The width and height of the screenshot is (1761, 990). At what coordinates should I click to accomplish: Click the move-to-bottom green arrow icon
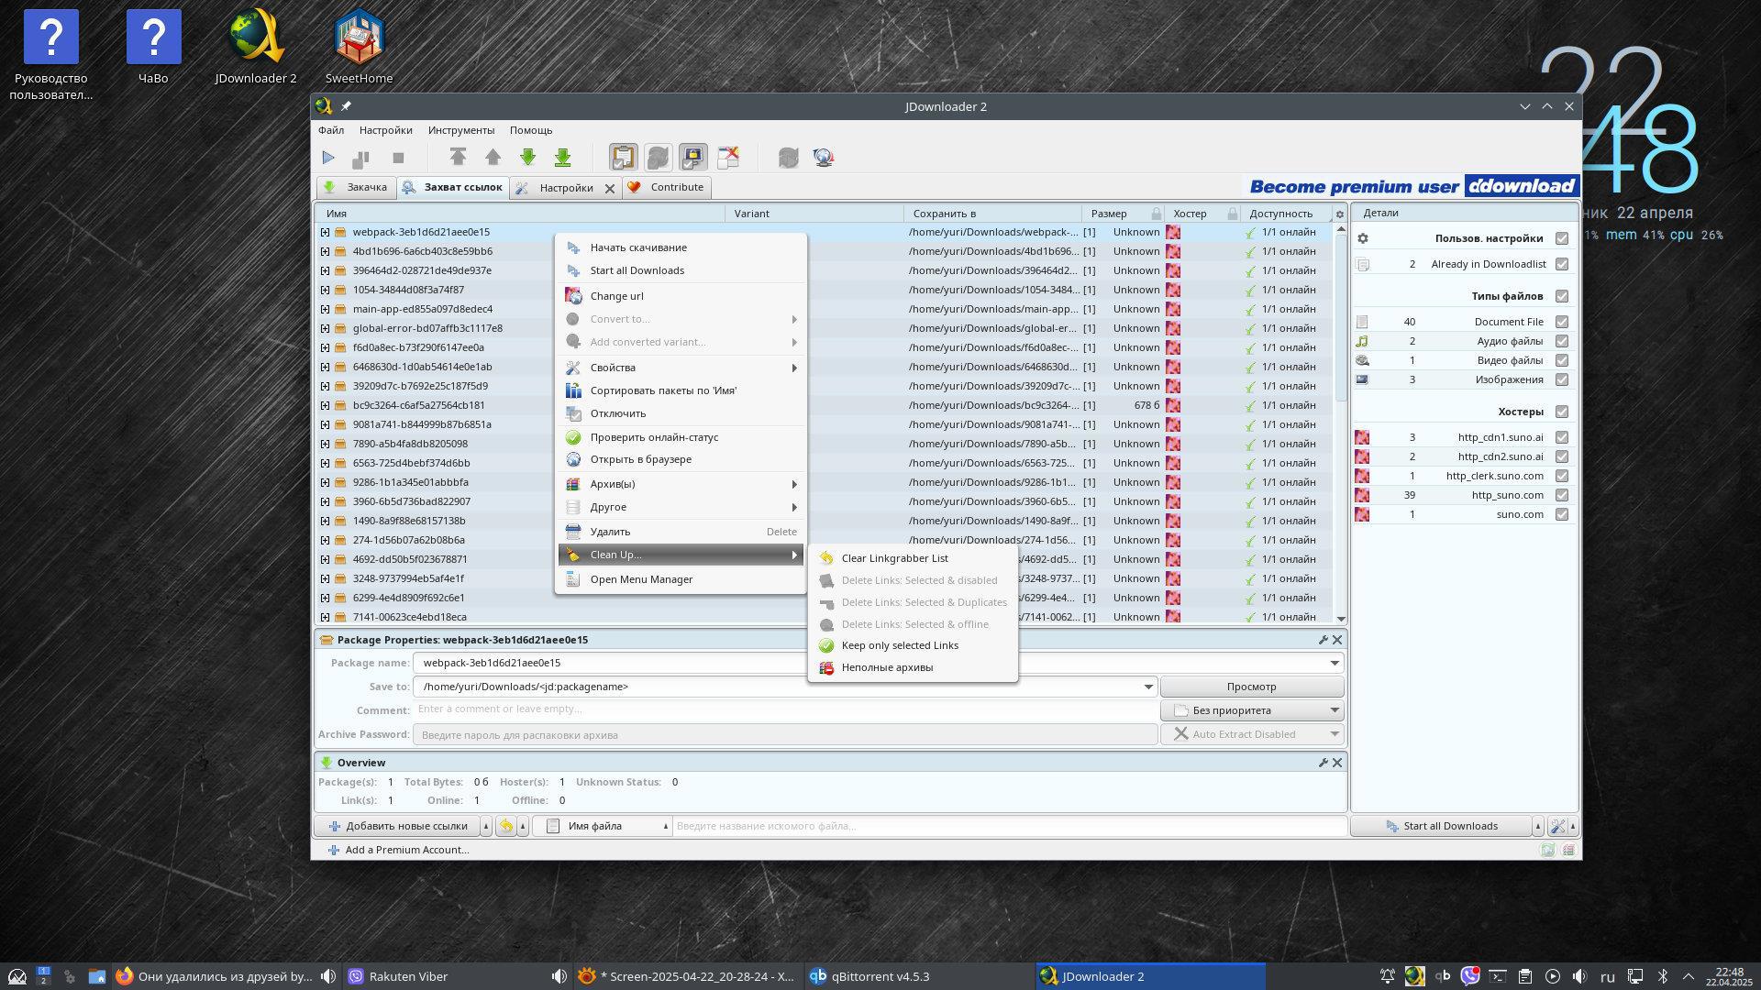tap(563, 158)
